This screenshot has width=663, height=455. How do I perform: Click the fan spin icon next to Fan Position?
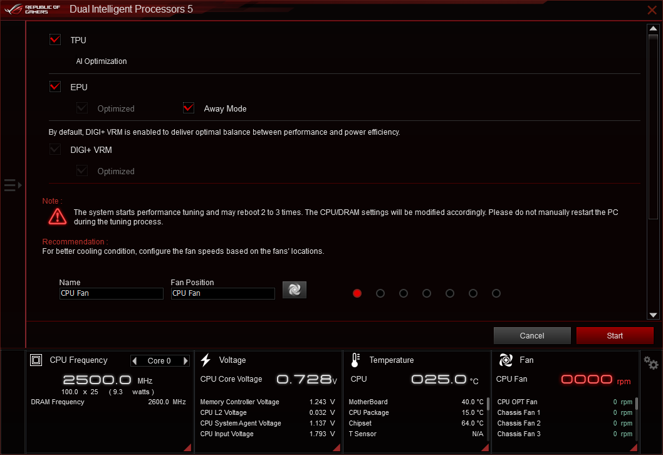point(295,290)
